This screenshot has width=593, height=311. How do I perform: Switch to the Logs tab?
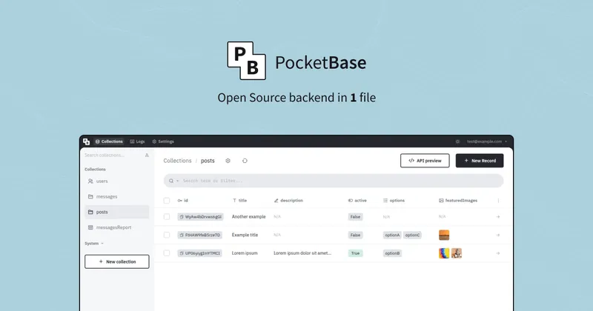pyautogui.click(x=137, y=141)
